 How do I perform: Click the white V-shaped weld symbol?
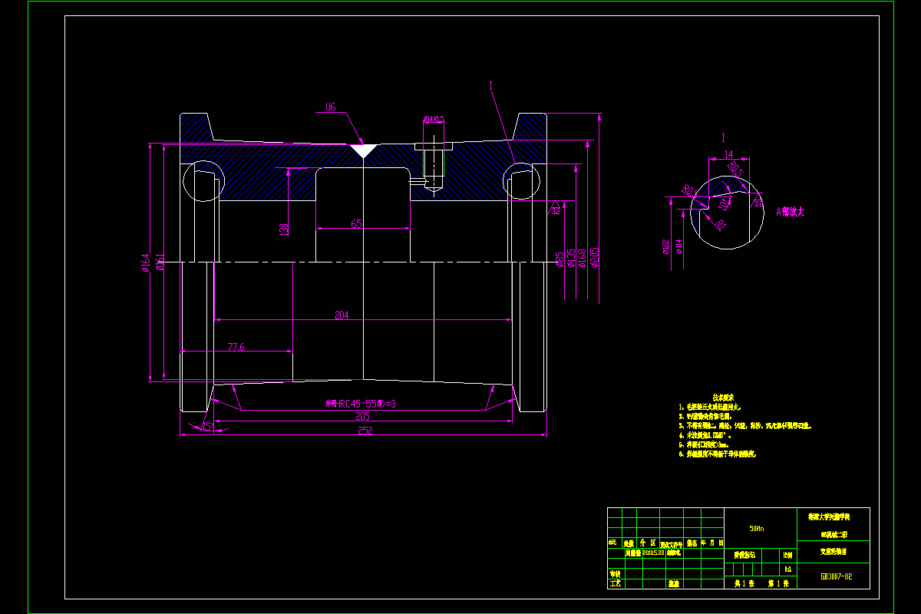click(x=362, y=150)
